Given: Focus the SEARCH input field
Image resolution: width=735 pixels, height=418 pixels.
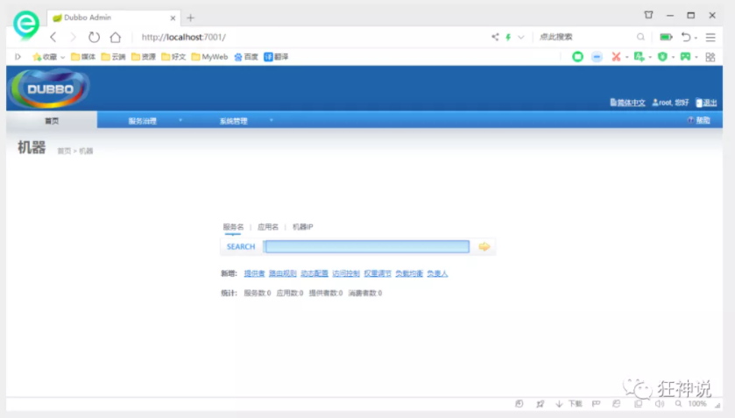Looking at the screenshot, I should 366,247.
